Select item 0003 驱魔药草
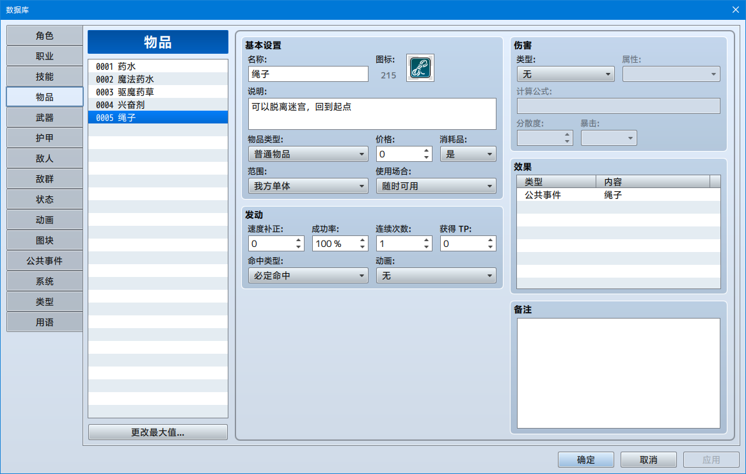Image resolution: width=746 pixels, height=474 pixels. click(158, 92)
